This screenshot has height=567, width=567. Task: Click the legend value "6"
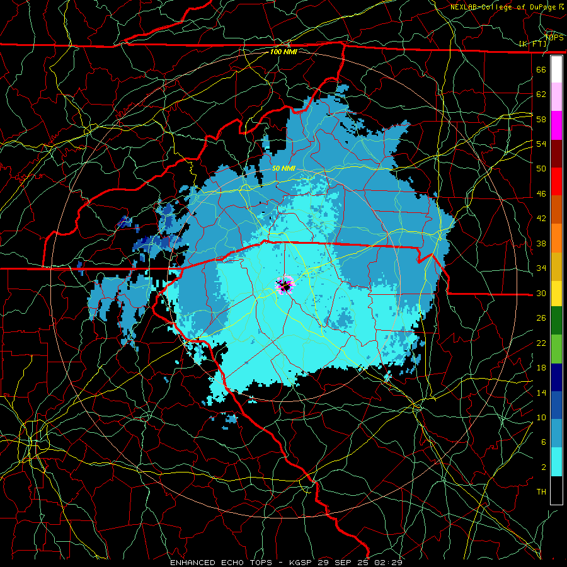(544, 442)
